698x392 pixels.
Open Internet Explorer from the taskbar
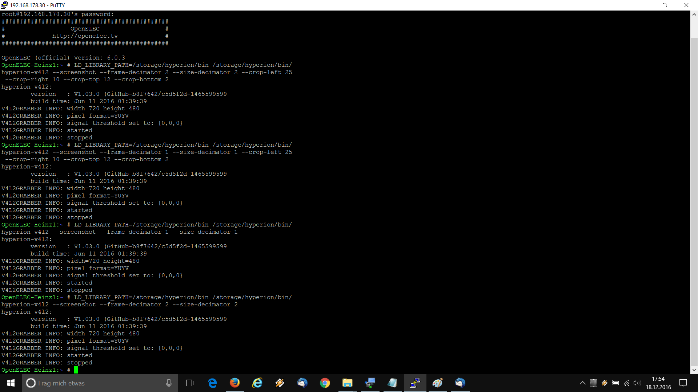click(257, 383)
